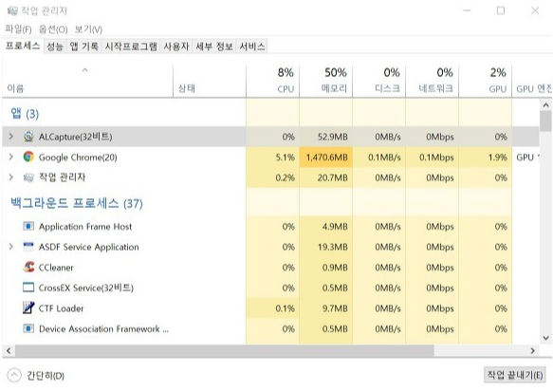Sort by the 이름 column header

[88, 82]
